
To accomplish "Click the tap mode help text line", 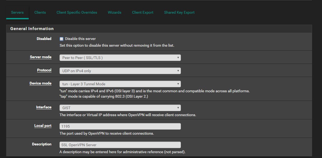I will click(104, 96).
